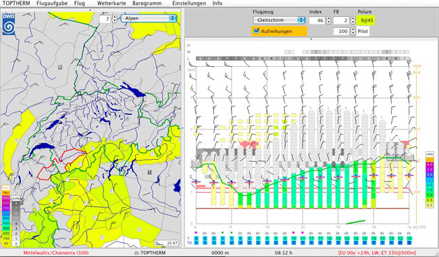Image resolution: width=439 pixels, height=257 pixels.
Task: Click the octa cloud cover legend on the map
Action: 16,221
